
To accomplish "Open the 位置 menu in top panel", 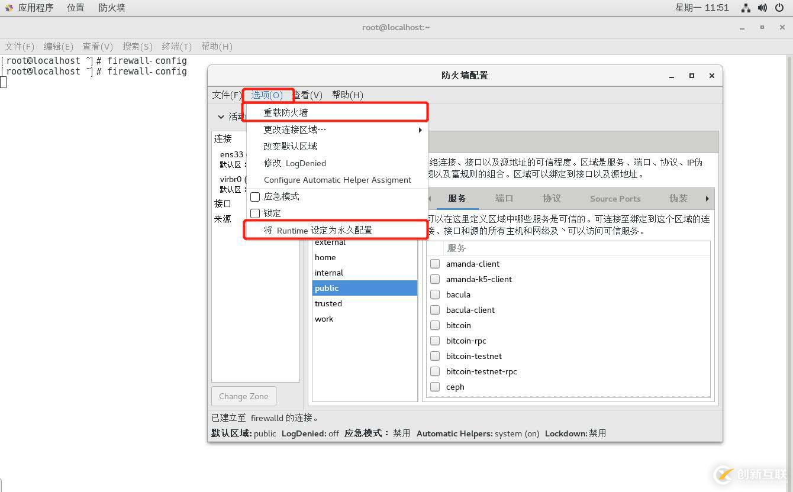I will pyautogui.click(x=75, y=8).
